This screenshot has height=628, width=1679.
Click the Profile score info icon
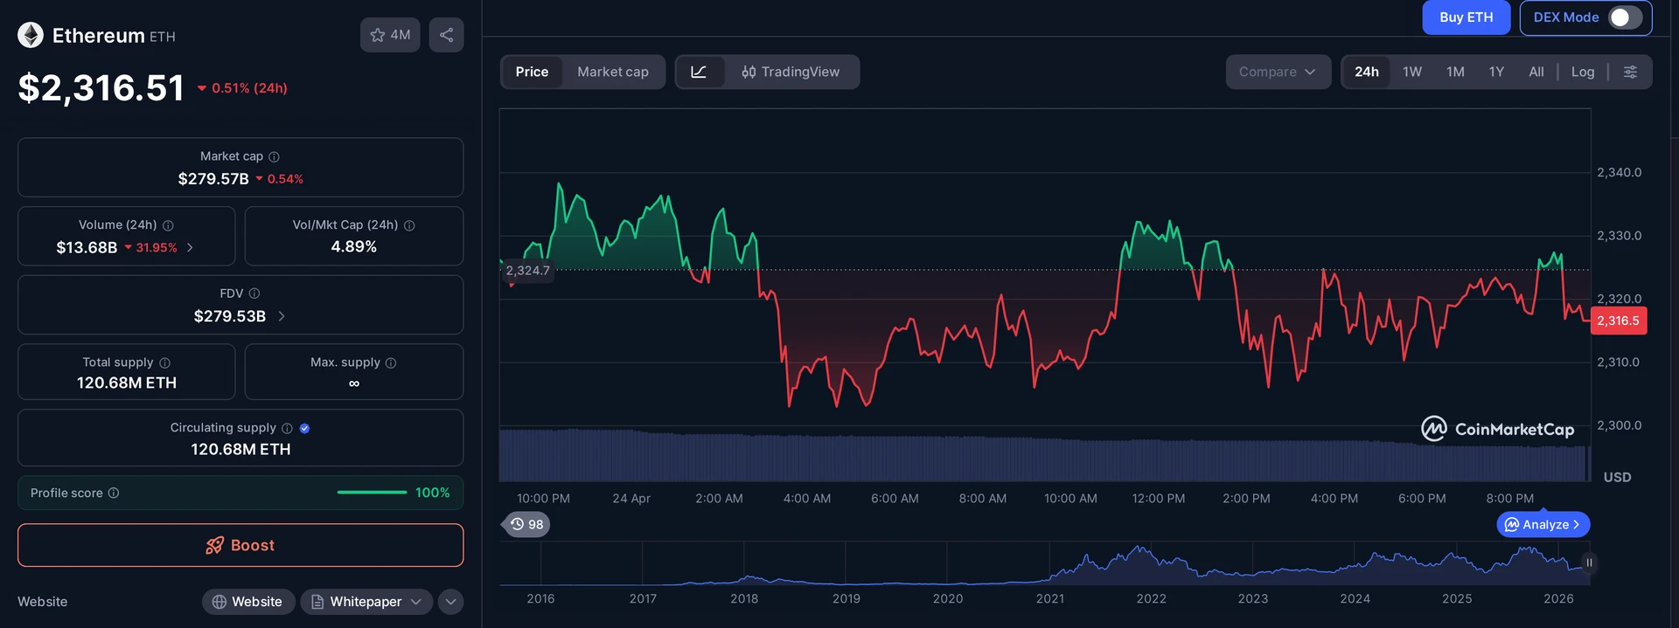click(114, 493)
